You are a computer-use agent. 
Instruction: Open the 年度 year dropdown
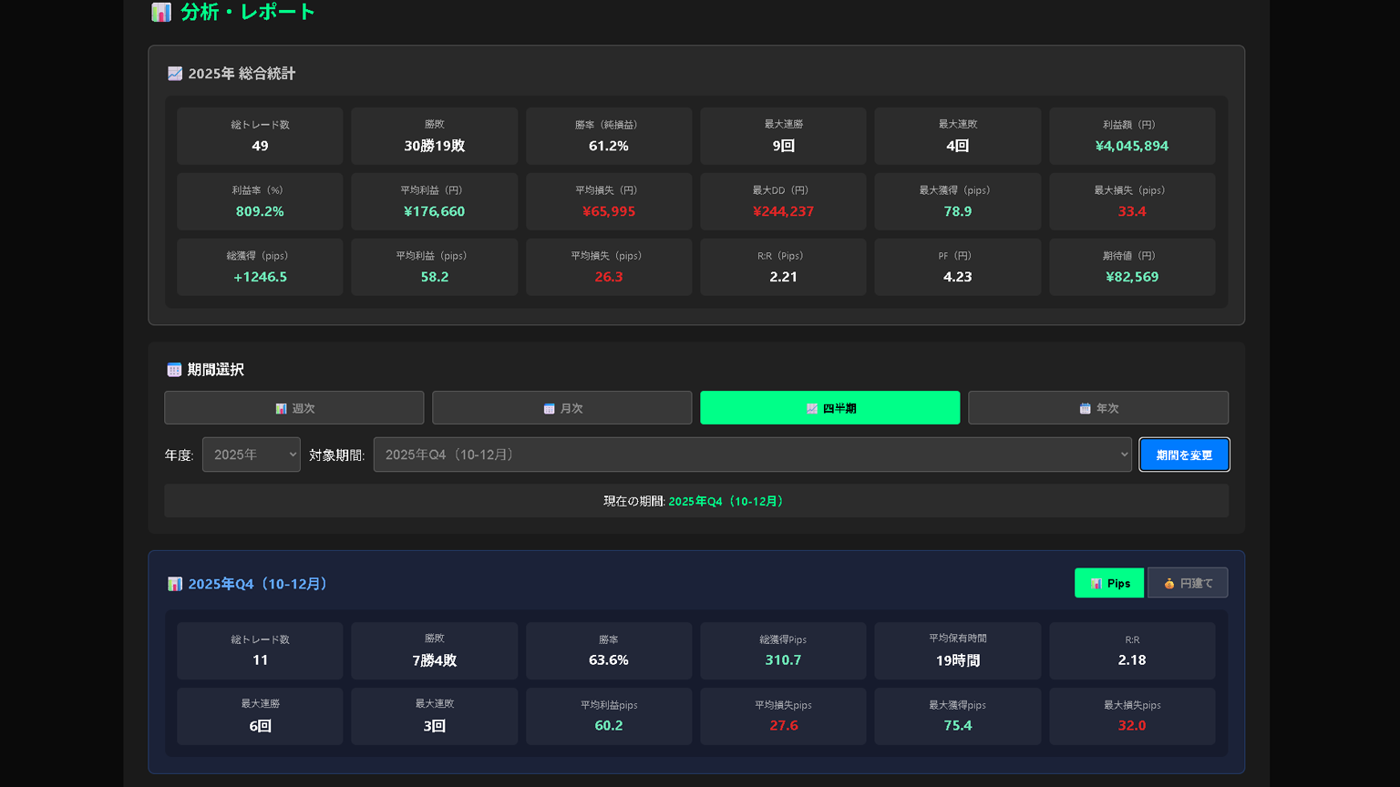pos(252,455)
